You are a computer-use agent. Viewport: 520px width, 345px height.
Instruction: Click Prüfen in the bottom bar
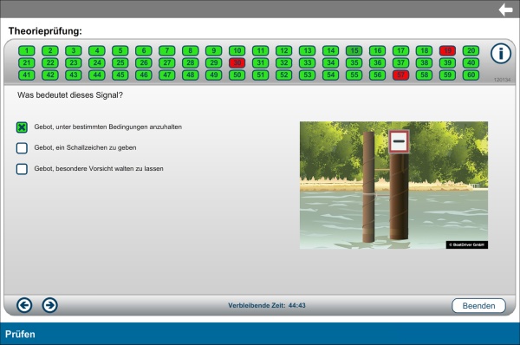pos(20,334)
